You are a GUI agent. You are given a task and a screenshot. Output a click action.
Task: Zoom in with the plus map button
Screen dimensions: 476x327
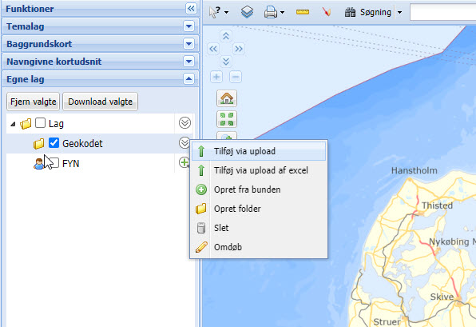tap(216, 77)
